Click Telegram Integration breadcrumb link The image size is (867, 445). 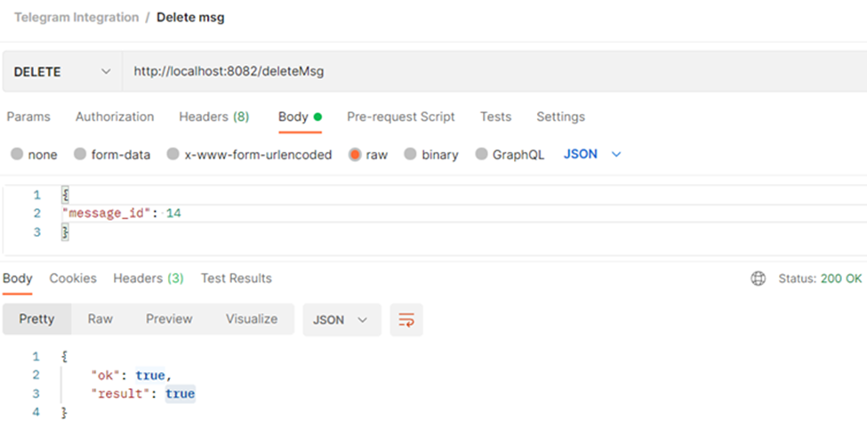(x=76, y=18)
